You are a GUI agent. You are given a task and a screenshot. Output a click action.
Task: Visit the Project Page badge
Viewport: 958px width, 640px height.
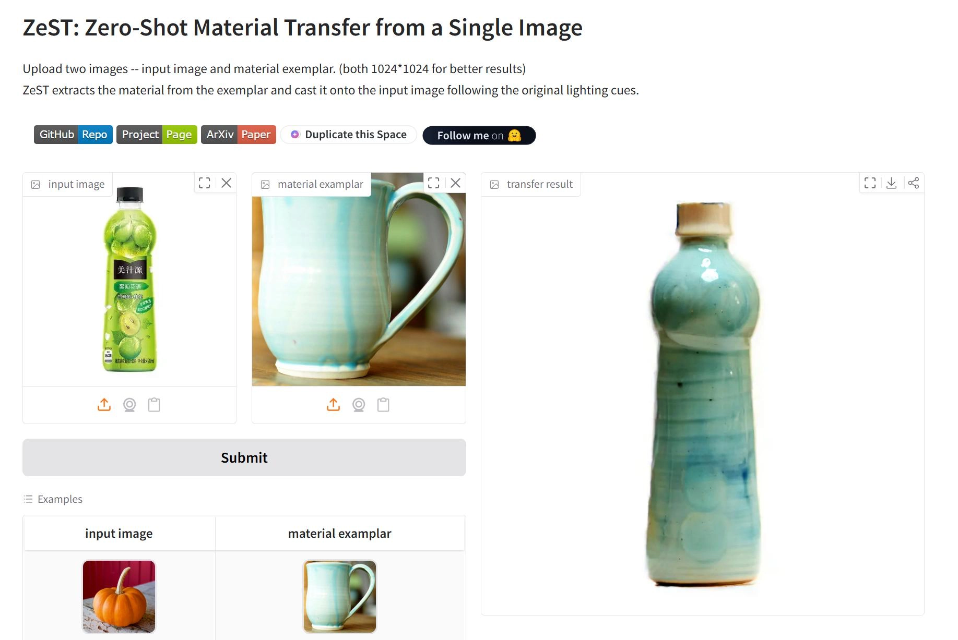pos(157,135)
